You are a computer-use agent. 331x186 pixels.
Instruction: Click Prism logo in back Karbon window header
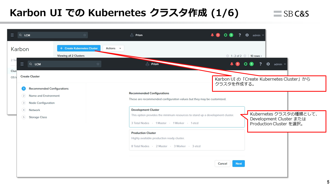132,35
